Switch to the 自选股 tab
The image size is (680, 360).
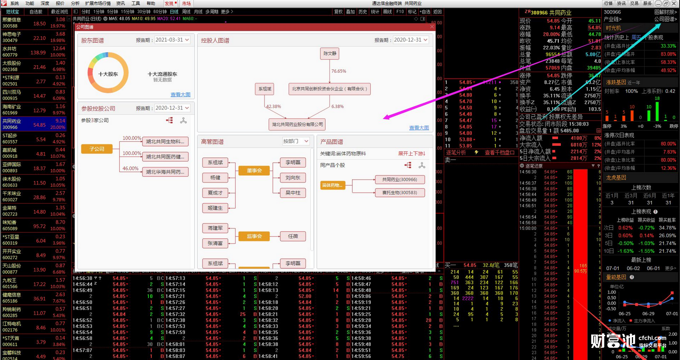pyautogui.click(x=36, y=12)
